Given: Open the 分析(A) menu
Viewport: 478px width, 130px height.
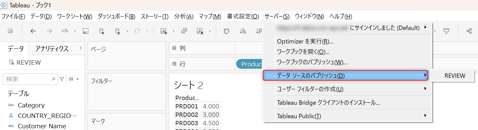Looking at the screenshot, I should pyautogui.click(x=184, y=16).
